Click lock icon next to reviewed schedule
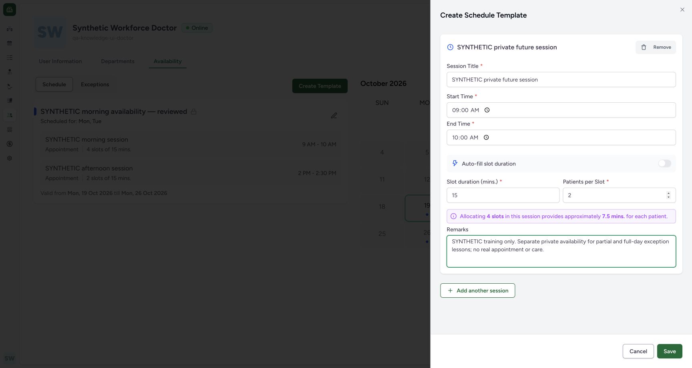692x368 pixels. click(x=193, y=111)
